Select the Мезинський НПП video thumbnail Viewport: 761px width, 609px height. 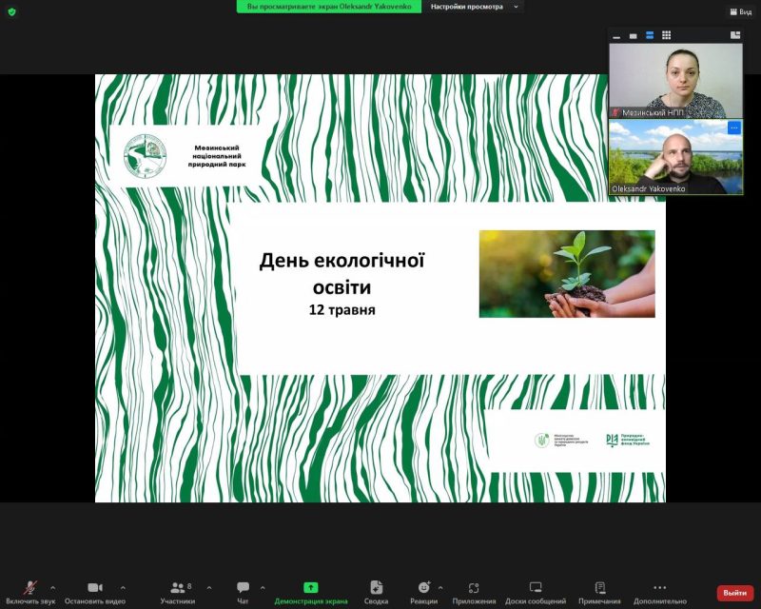(675, 80)
